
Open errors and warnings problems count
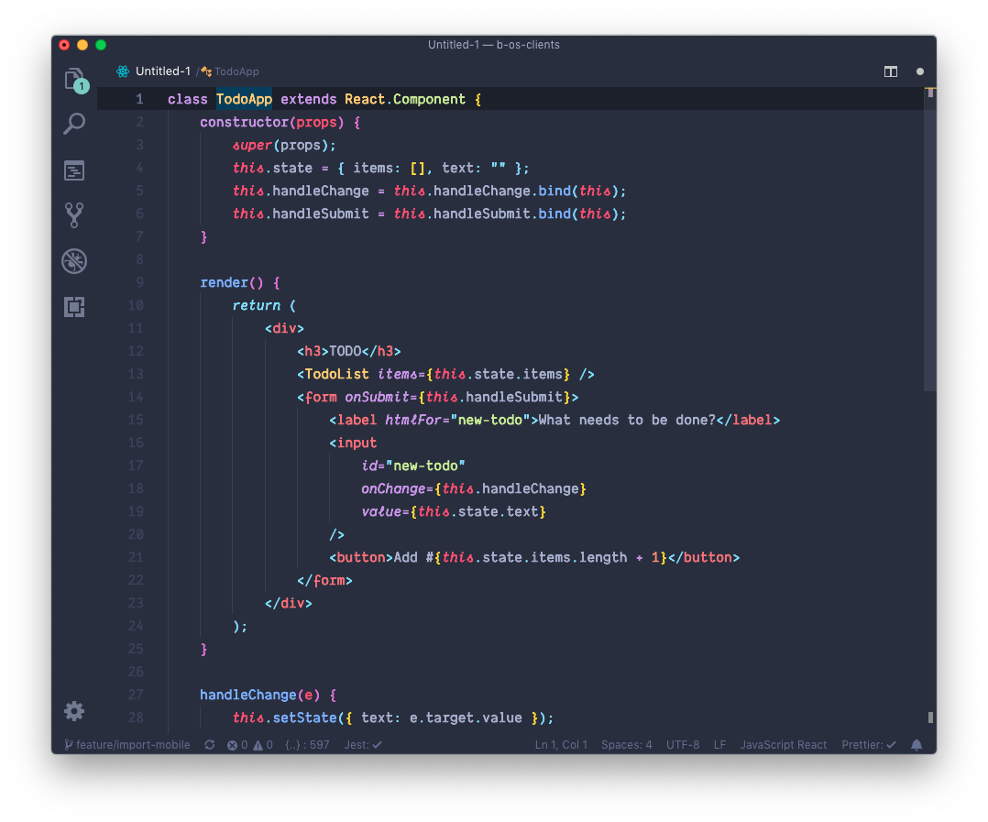pyautogui.click(x=249, y=745)
